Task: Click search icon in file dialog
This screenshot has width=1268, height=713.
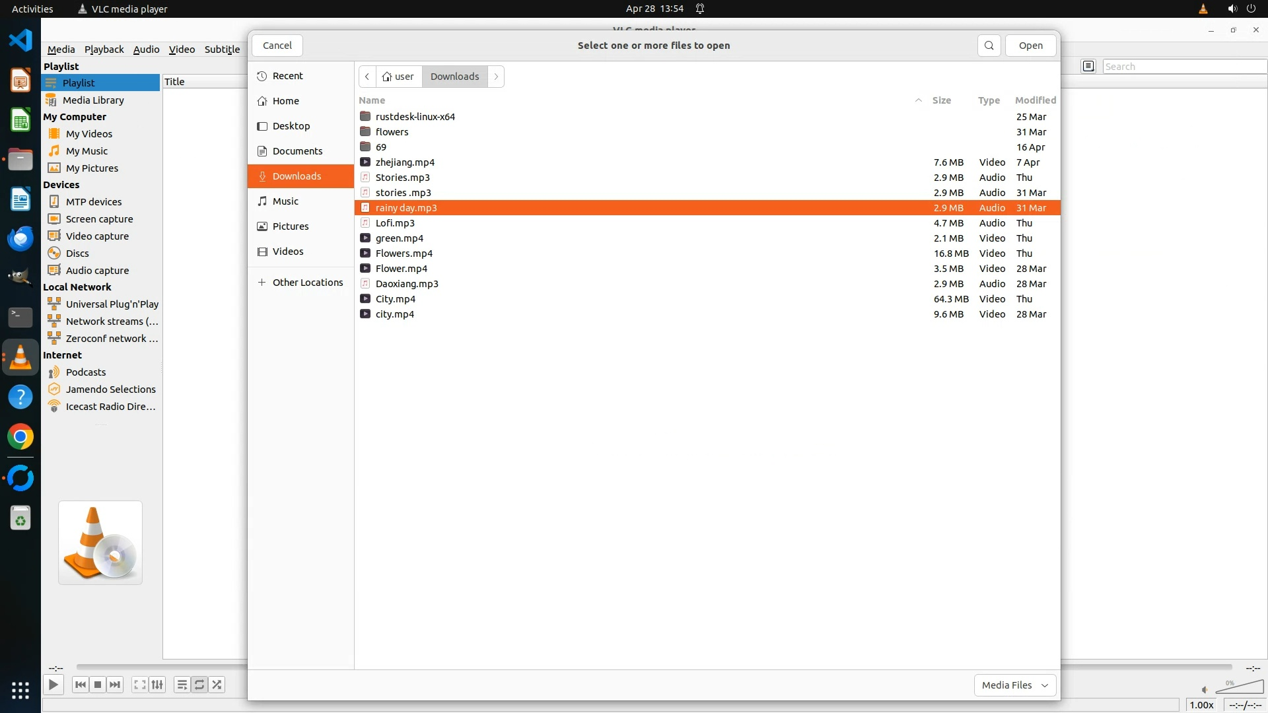Action: click(x=989, y=46)
